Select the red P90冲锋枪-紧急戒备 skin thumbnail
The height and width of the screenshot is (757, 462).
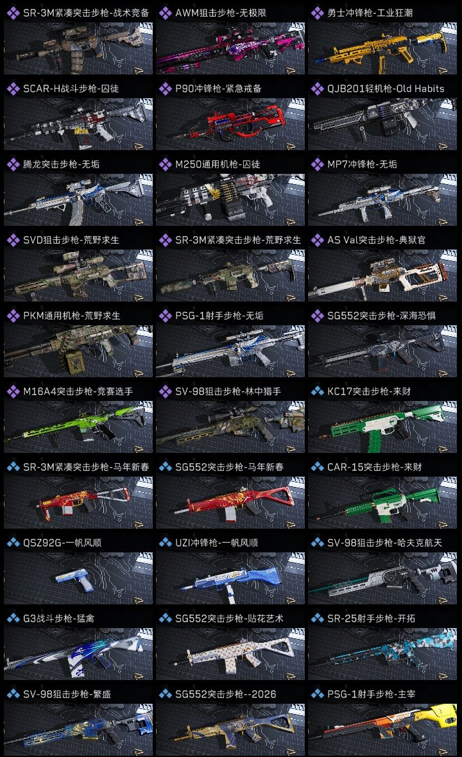click(x=230, y=124)
